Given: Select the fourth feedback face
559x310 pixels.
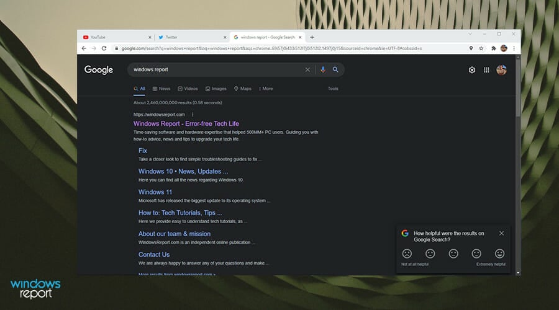Looking at the screenshot, I should pos(476,254).
